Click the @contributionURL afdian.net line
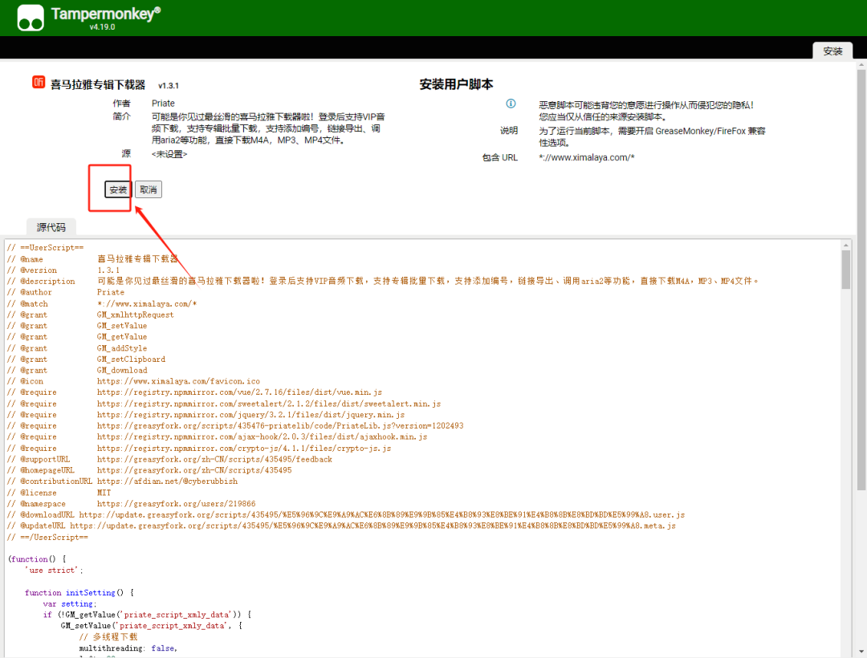867x658 pixels. pyautogui.click(x=122, y=481)
